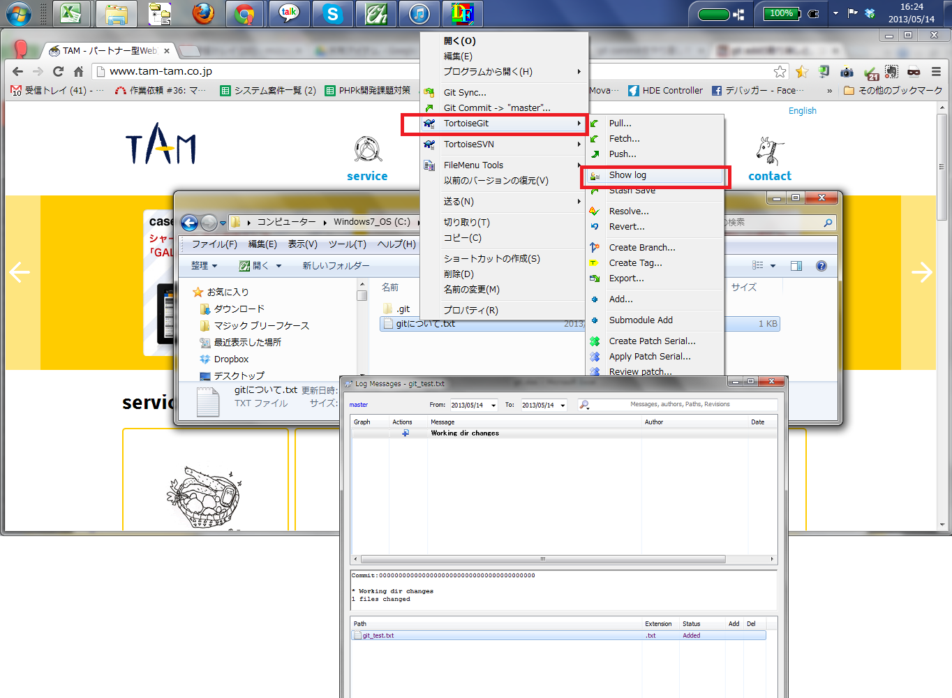Switch to Chrome taskbar icon

(x=245, y=13)
